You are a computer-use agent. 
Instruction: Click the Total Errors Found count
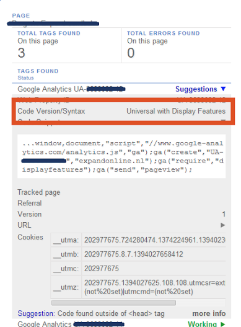(131, 53)
